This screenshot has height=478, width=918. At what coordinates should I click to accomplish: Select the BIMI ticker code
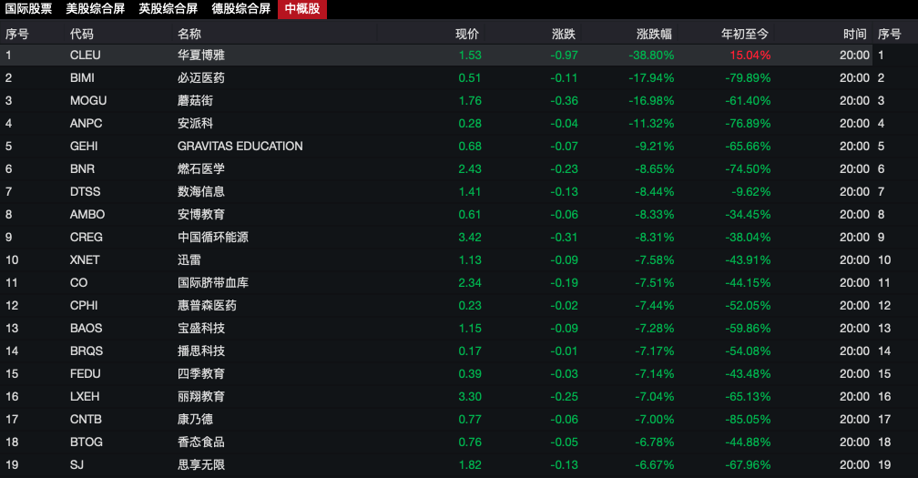tap(82, 77)
